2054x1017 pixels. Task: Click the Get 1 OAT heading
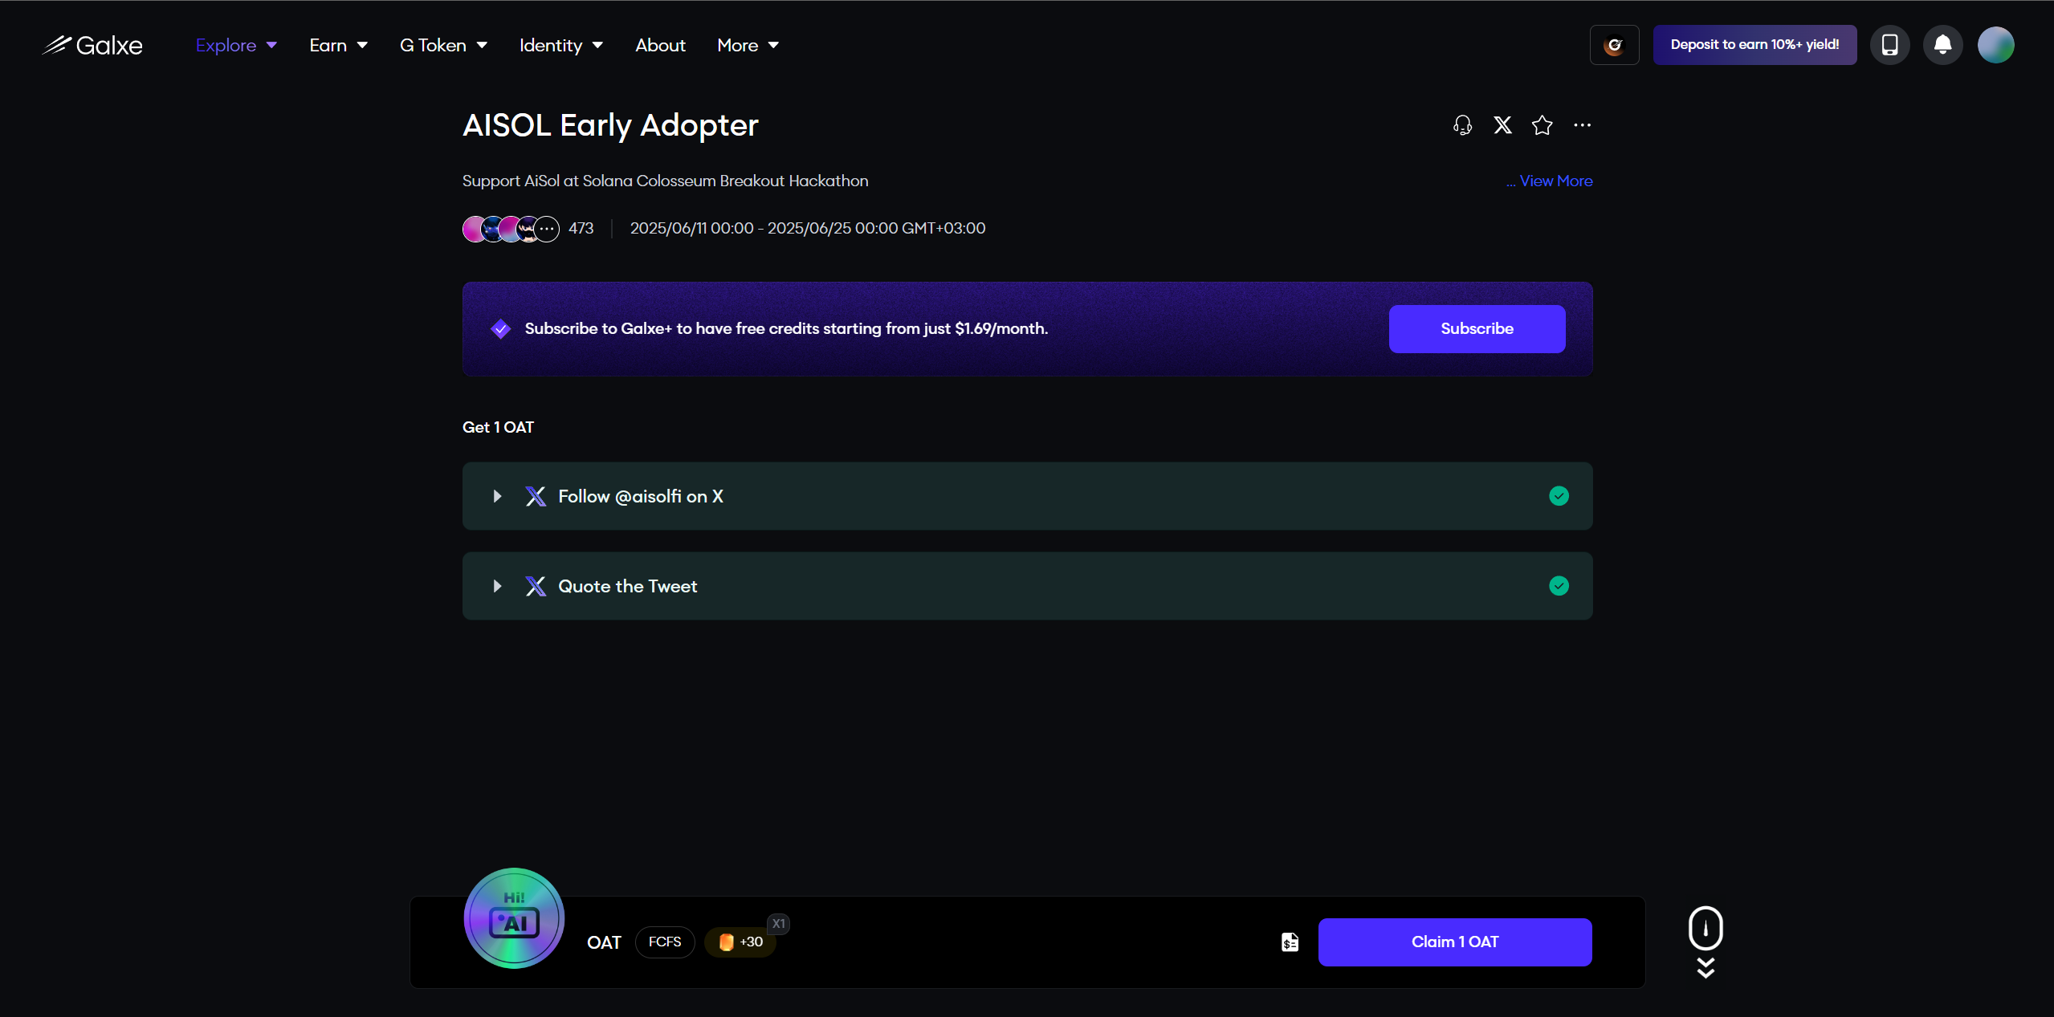[498, 427]
